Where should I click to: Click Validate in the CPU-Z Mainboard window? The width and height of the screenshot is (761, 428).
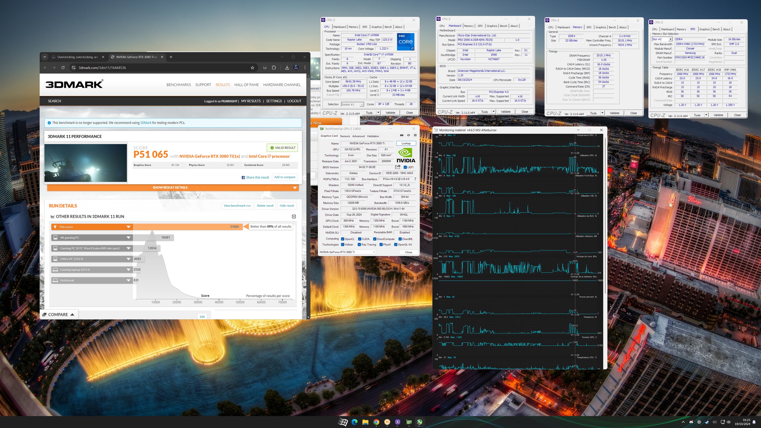tap(506, 112)
